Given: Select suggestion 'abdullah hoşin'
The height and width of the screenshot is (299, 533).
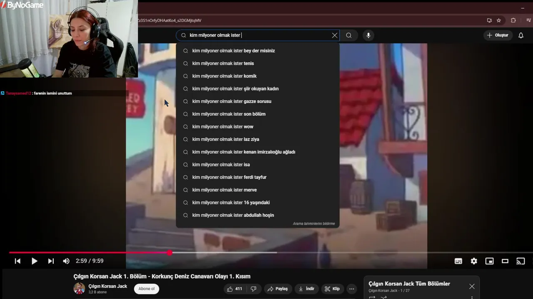Looking at the screenshot, I should (x=257, y=216).
